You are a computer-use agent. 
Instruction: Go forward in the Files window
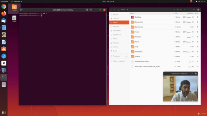click(x=114, y=10)
